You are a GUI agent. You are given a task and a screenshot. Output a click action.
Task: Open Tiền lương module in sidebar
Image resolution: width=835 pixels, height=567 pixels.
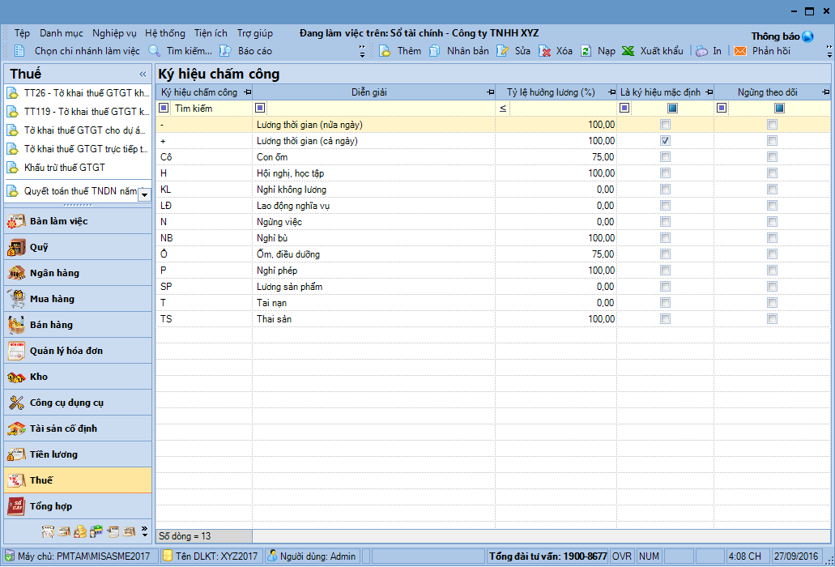click(x=53, y=454)
